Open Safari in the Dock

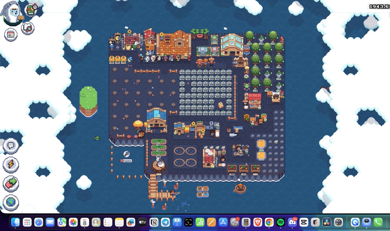point(38,222)
